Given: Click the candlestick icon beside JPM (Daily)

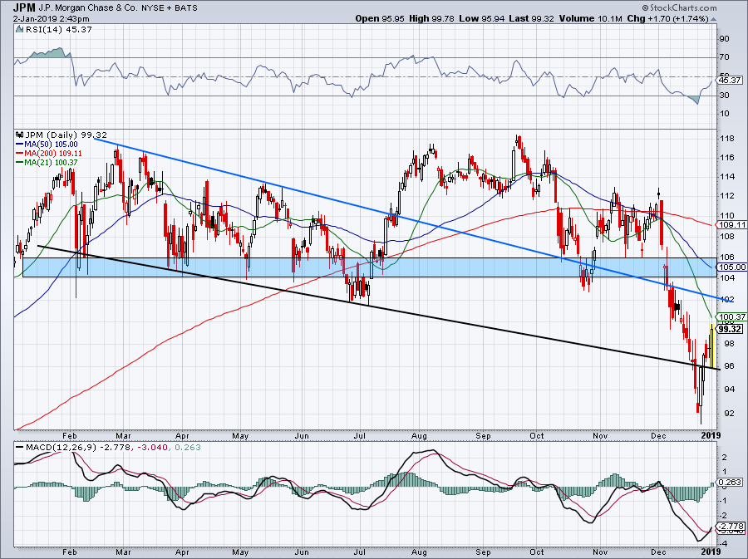Looking at the screenshot, I should [20, 135].
